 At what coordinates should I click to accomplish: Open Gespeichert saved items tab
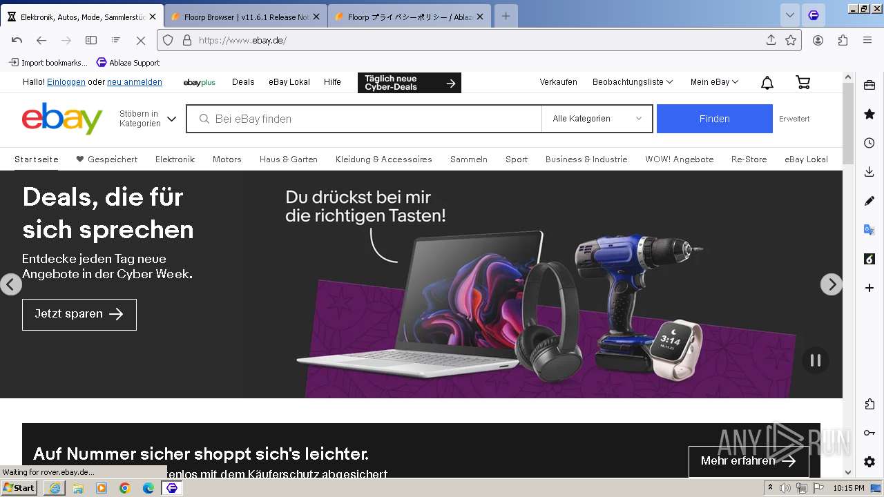pos(107,159)
